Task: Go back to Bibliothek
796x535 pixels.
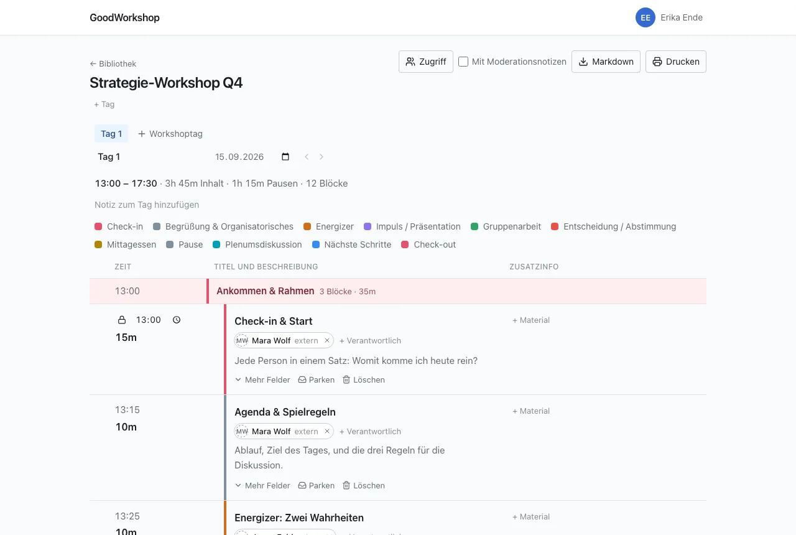Action: coord(113,63)
